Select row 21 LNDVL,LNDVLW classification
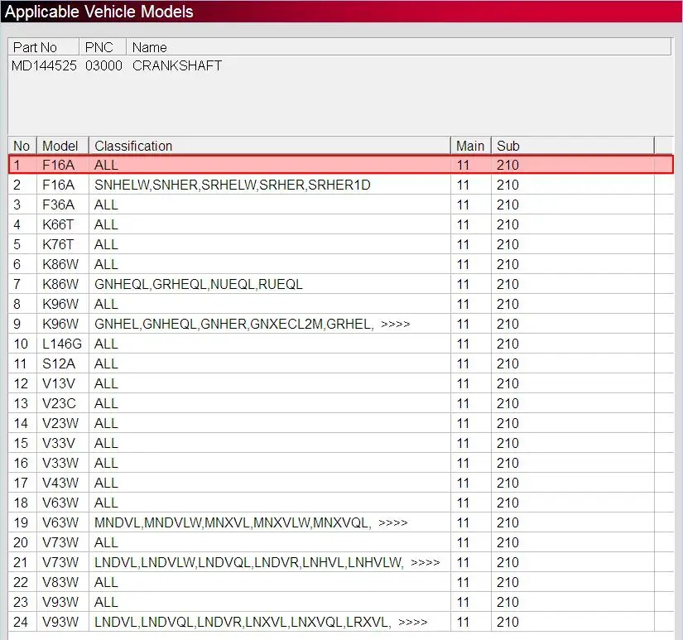 (x=248, y=562)
